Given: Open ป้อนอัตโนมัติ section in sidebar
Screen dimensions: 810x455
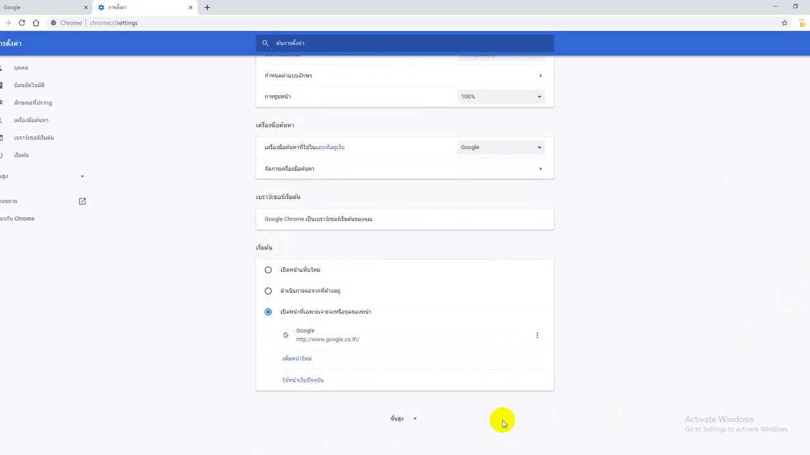Looking at the screenshot, I should (x=29, y=85).
